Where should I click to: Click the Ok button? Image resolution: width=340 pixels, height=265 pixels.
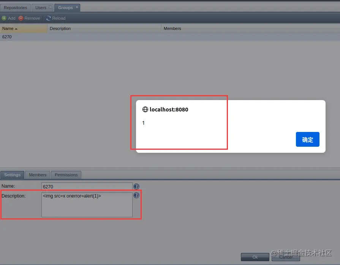255,257
